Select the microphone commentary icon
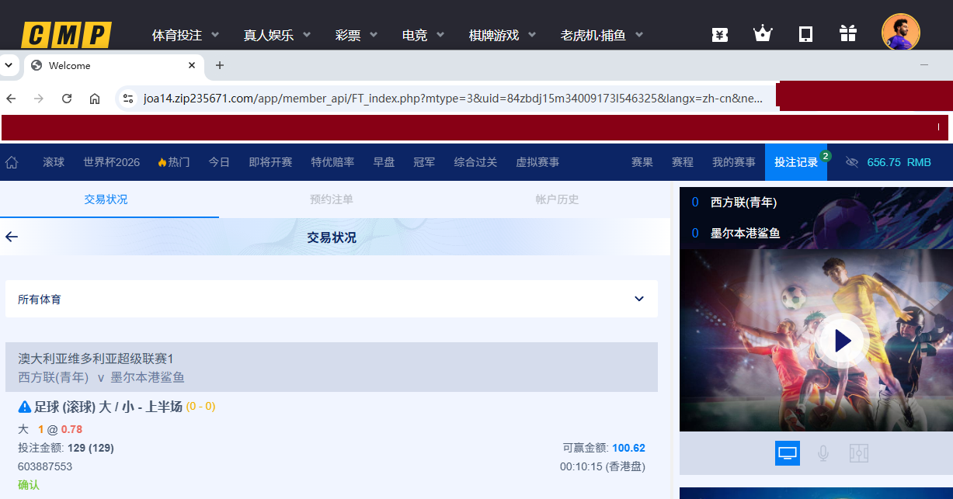Screen dimensions: 953x499 click(x=823, y=453)
